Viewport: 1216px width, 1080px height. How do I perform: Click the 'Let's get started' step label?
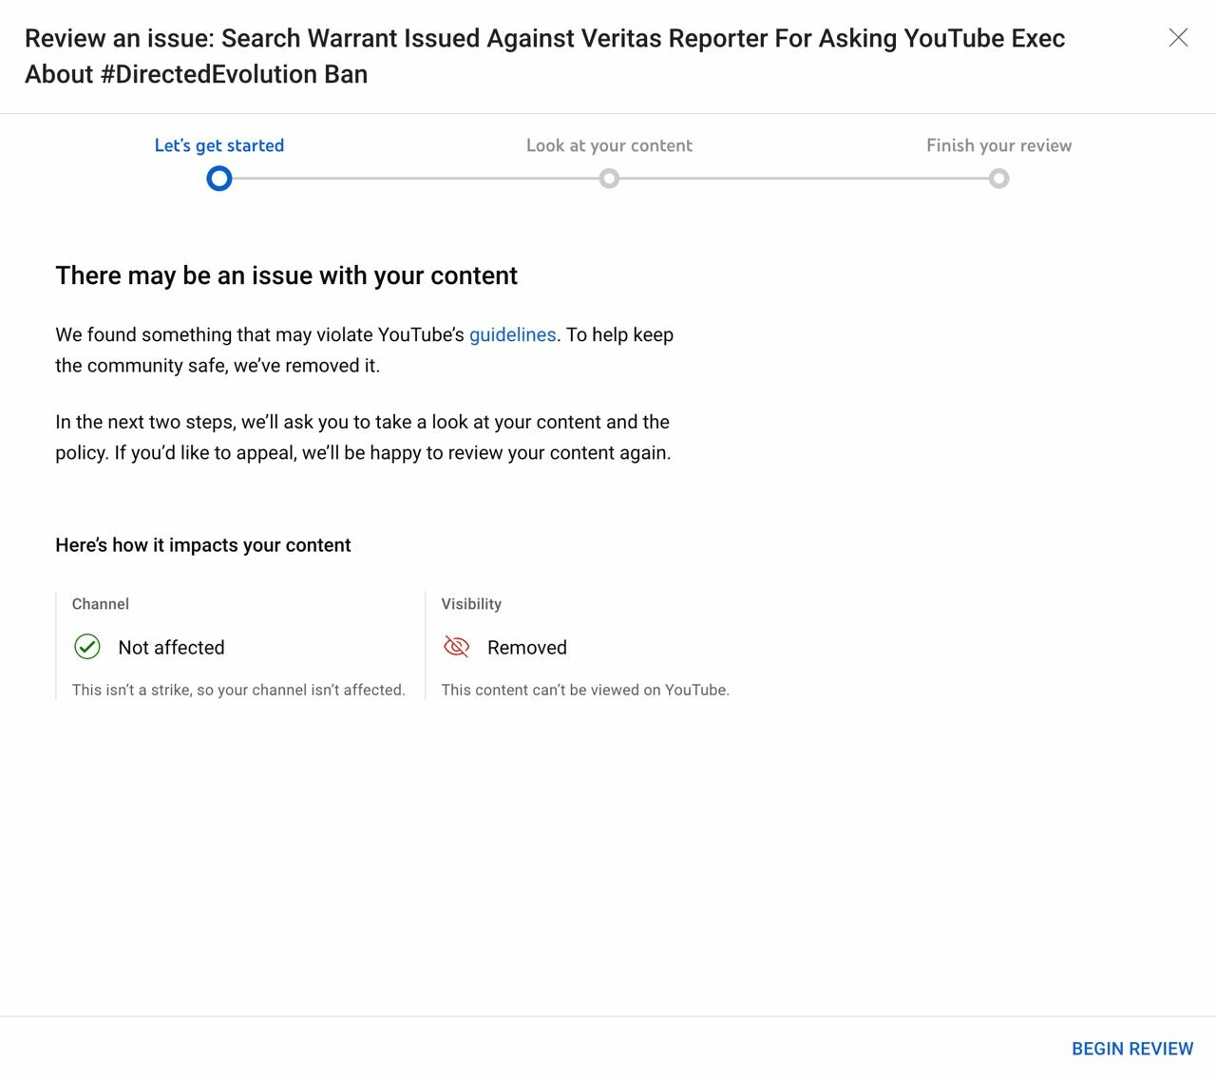click(219, 145)
